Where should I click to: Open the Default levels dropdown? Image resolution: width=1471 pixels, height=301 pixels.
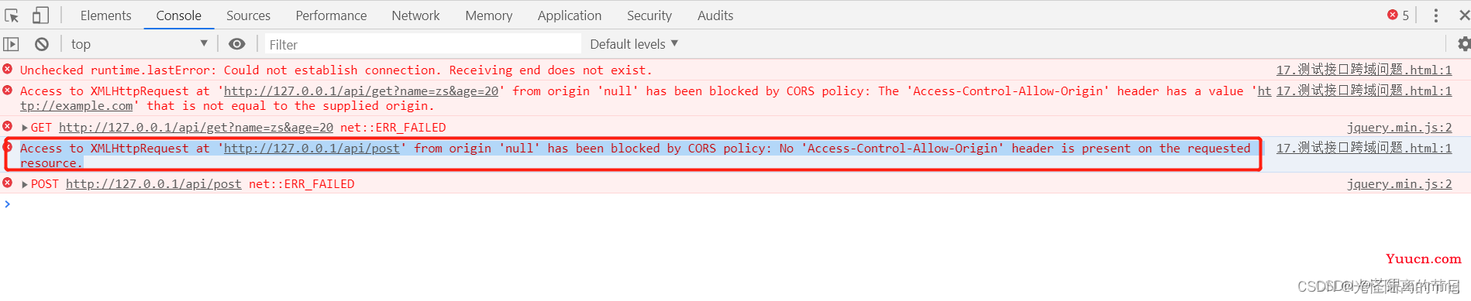point(634,44)
